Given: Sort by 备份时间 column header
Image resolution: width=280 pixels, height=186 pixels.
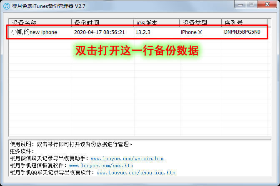Looking at the screenshot, I should (102, 22).
